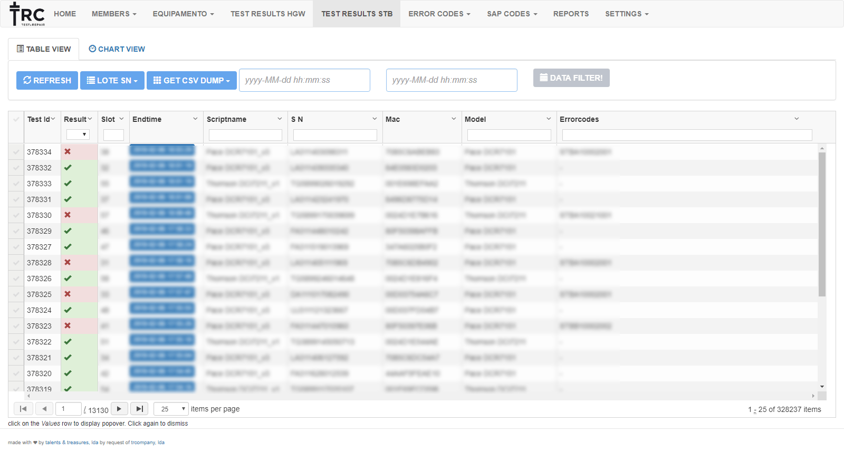Open the ERROR CODES menu
The width and height of the screenshot is (844, 451).
(439, 14)
